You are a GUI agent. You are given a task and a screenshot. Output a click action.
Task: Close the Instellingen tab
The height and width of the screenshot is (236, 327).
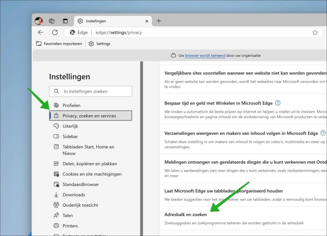[x=147, y=21]
